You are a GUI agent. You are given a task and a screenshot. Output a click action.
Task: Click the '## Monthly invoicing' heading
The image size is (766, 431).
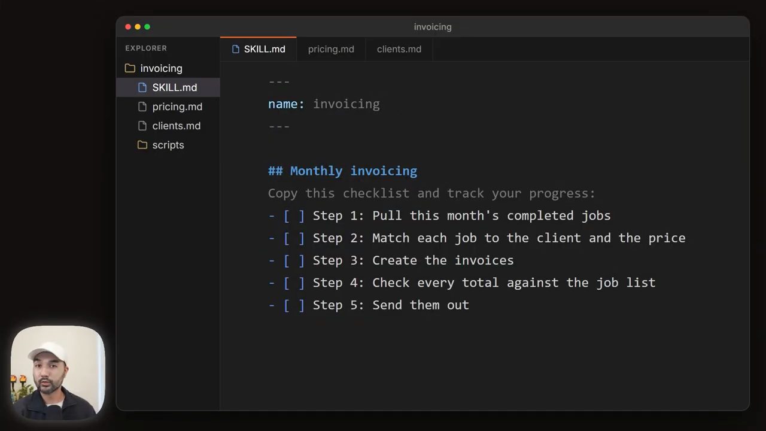click(x=342, y=171)
